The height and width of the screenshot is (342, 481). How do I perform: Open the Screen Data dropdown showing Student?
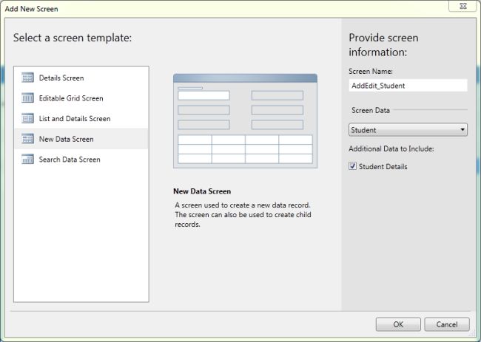tap(408, 130)
